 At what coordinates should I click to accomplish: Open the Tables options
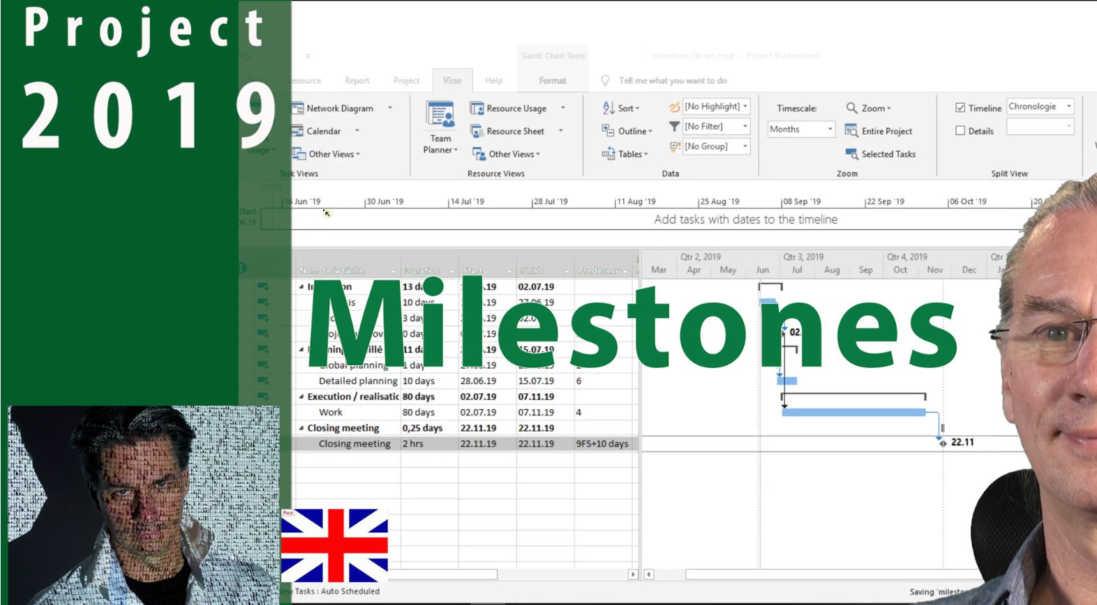tap(625, 154)
